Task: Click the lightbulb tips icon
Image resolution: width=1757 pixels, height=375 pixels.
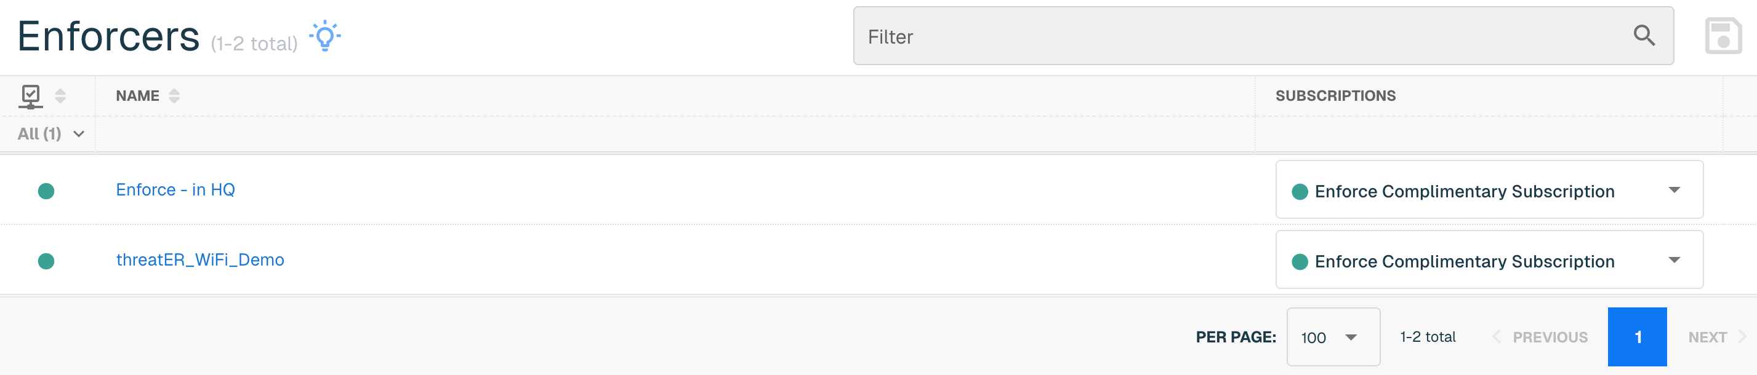Action: 325,36
